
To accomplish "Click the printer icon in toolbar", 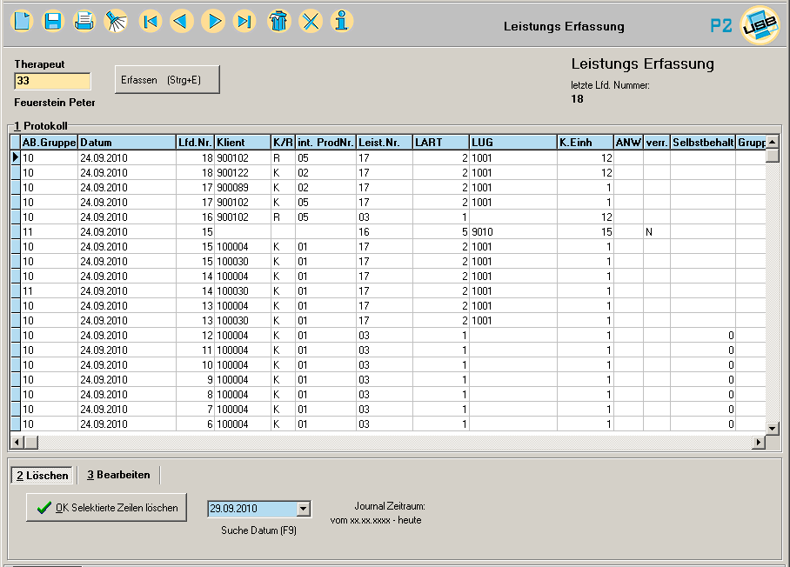I will 84,21.
